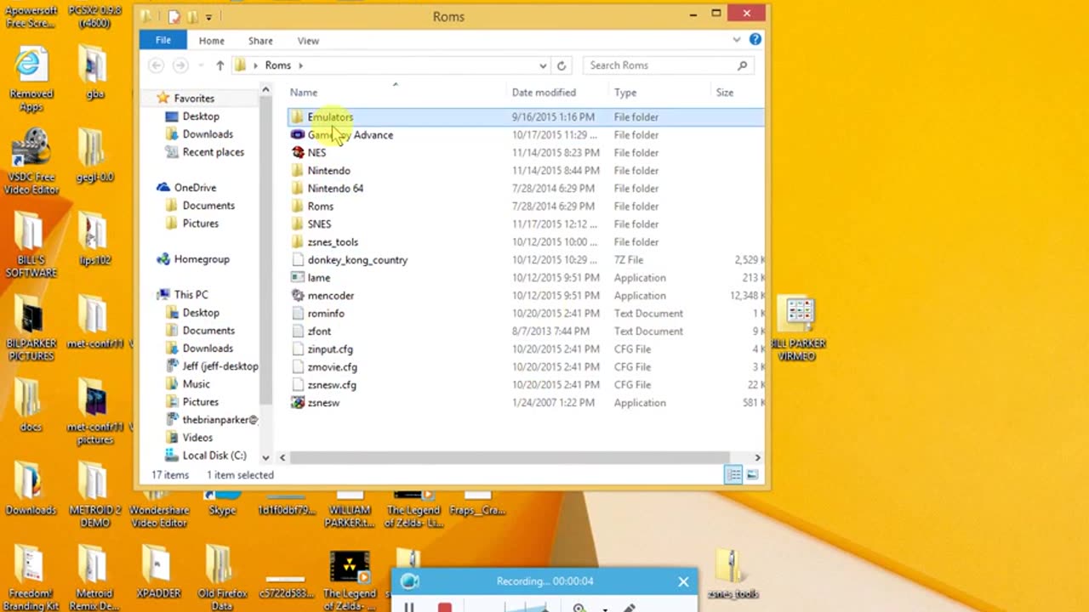Image resolution: width=1089 pixels, height=612 pixels.
Task: Switch to details view layout icon
Action: click(x=733, y=475)
